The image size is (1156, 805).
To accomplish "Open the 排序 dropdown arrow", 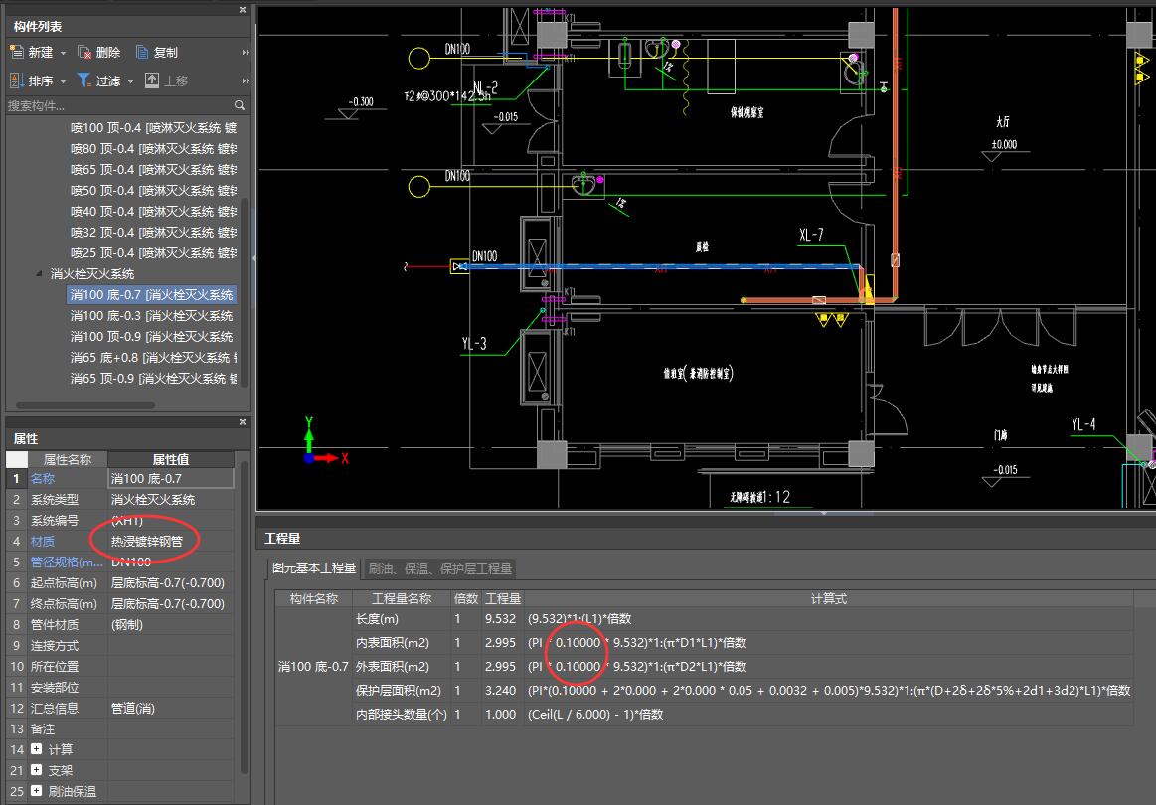I will [63, 81].
